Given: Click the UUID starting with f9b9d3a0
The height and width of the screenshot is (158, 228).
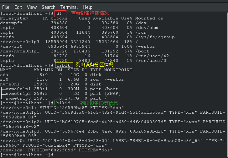Looking at the screenshot, I should pos(113,112).
